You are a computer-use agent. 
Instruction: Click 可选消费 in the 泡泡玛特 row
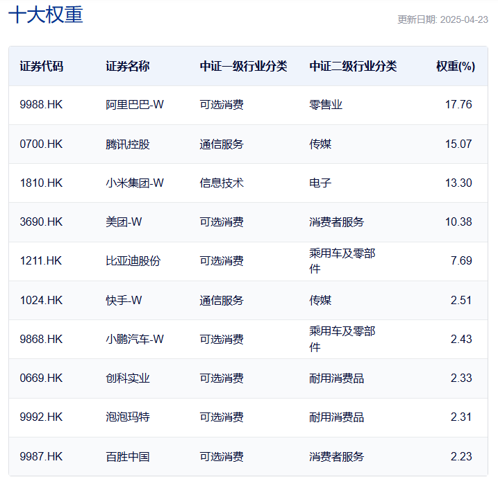pos(222,417)
